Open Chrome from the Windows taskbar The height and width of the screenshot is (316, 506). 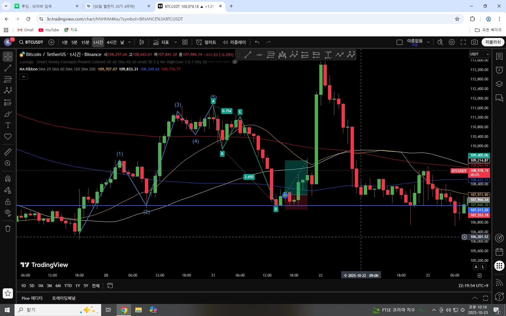(x=124, y=310)
